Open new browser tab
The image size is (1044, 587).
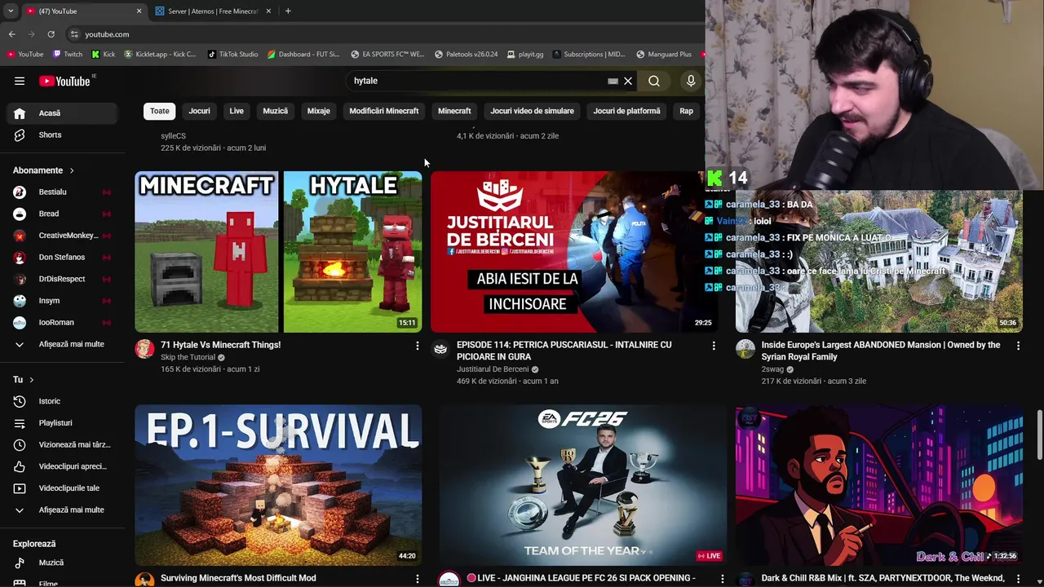pyautogui.click(x=288, y=11)
